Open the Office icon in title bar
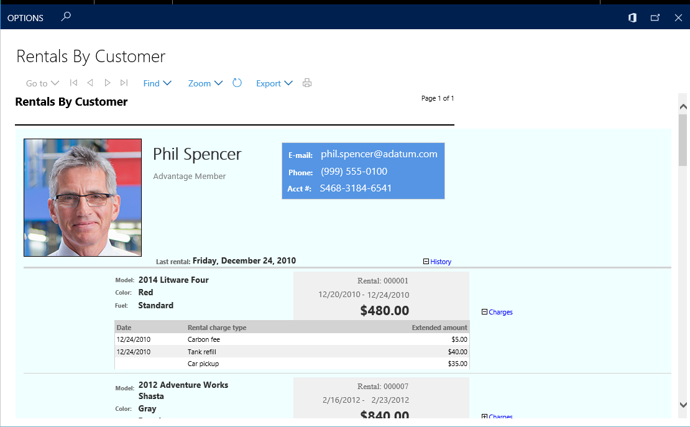Image resolution: width=690 pixels, height=427 pixels. click(x=632, y=18)
